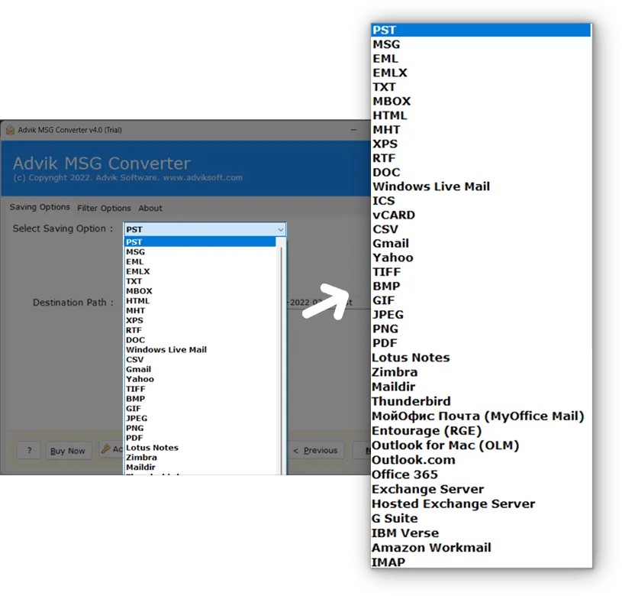Image resolution: width=622 pixels, height=596 pixels.
Task: Choose МойОфис Почта (MyOffice Mail) entry
Action: click(478, 416)
